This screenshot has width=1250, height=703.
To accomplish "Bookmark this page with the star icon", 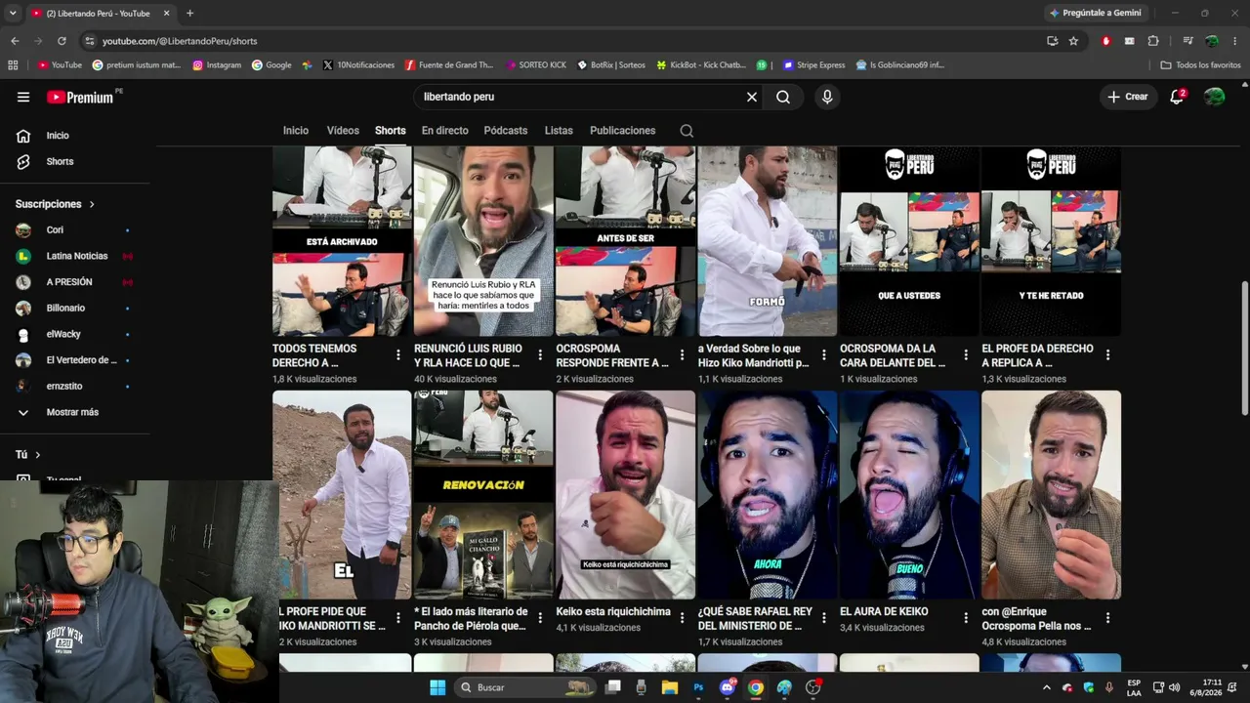I will point(1074,41).
